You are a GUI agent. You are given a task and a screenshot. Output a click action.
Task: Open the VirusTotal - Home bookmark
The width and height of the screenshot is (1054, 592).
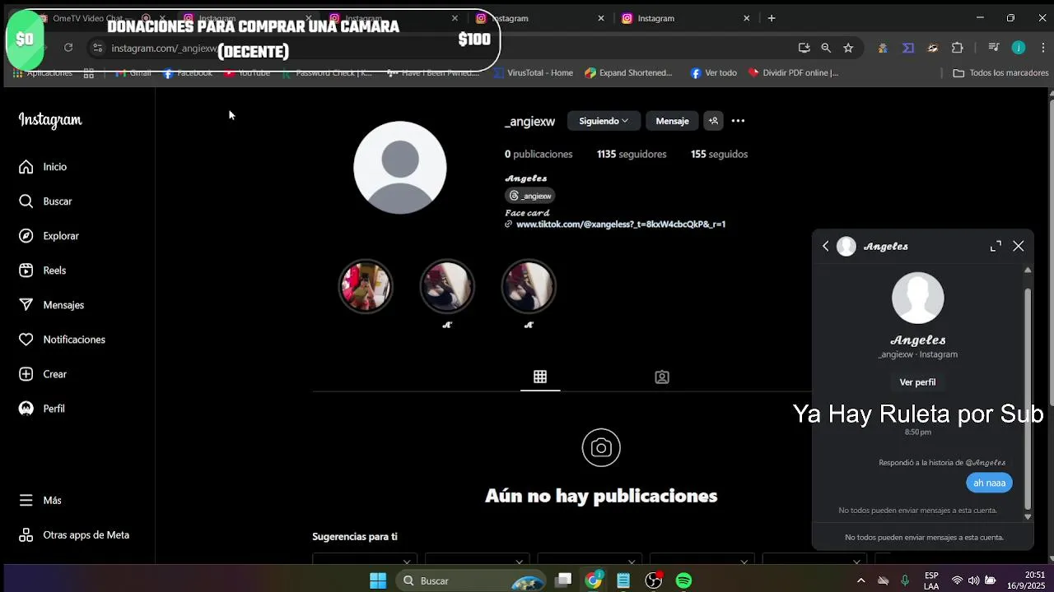533,72
